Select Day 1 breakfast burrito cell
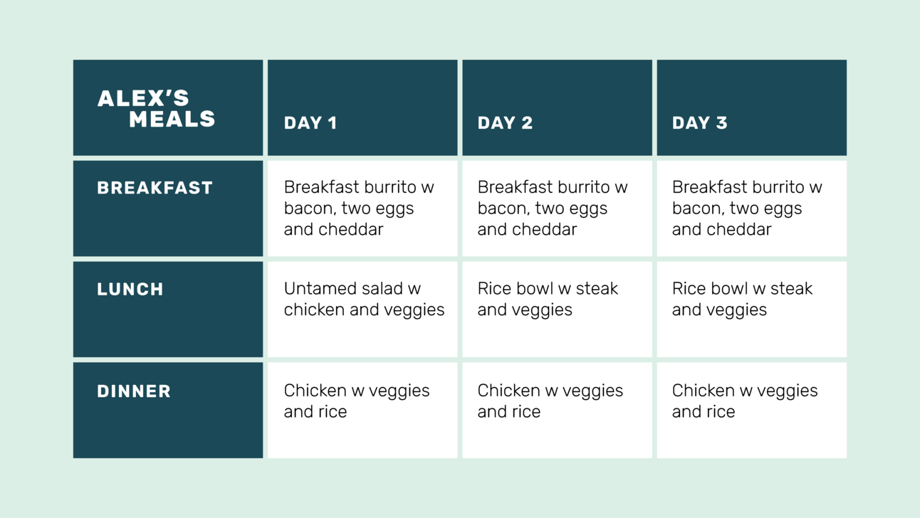Image resolution: width=920 pixels, height=518 pixels. click(x=362, y=208)
